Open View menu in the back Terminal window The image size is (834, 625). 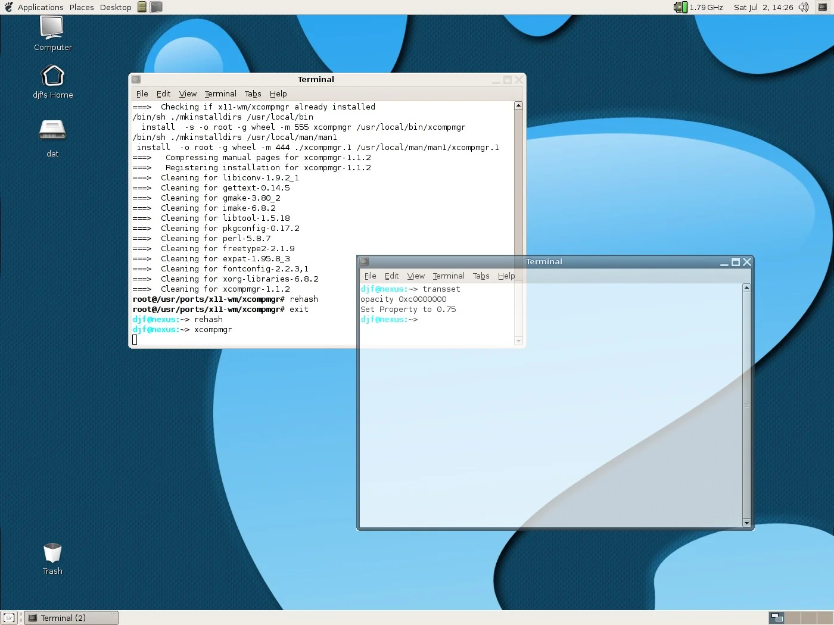click(x=188, y=94)
